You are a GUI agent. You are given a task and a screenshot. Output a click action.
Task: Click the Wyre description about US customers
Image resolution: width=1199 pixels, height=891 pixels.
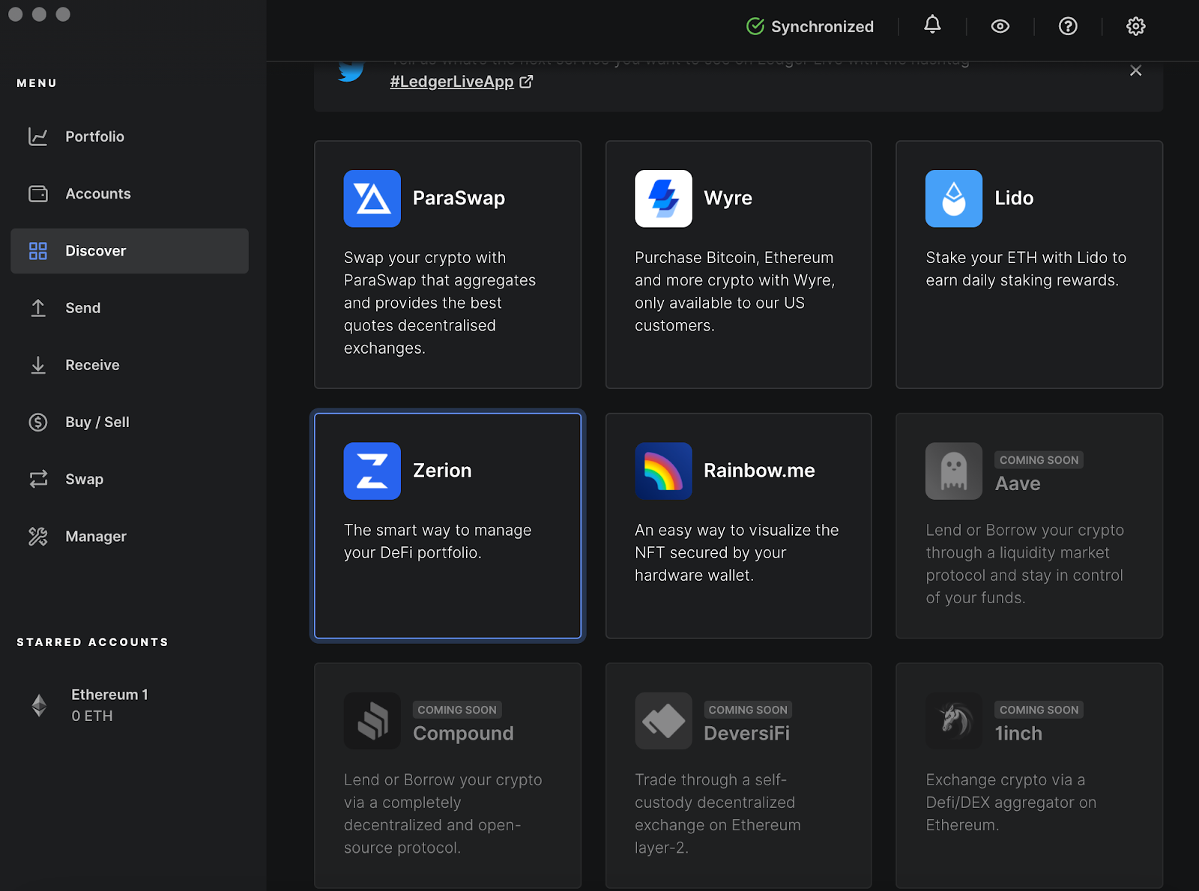[x=734, y=292]
